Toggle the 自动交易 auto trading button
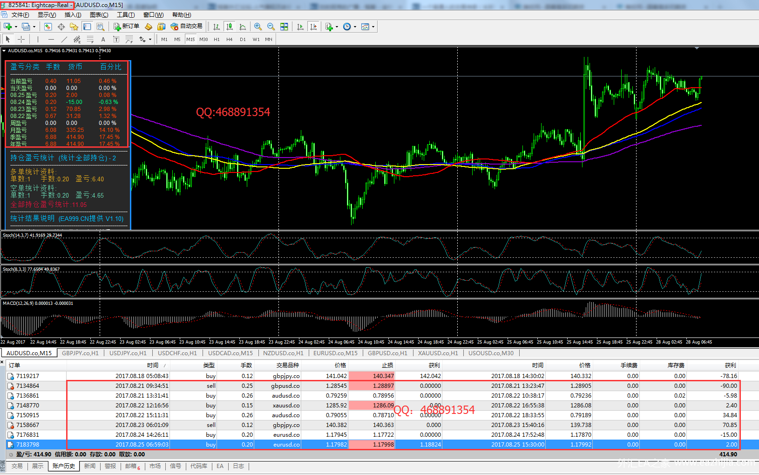Screen dimensions: 759x475 tap(187, 27)
